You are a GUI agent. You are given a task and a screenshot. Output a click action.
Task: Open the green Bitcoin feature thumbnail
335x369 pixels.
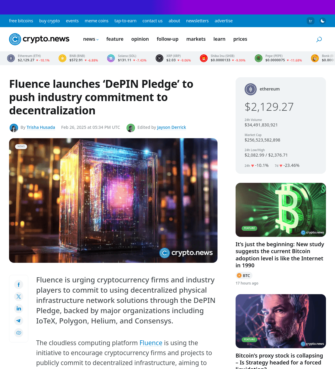(281, 210)
